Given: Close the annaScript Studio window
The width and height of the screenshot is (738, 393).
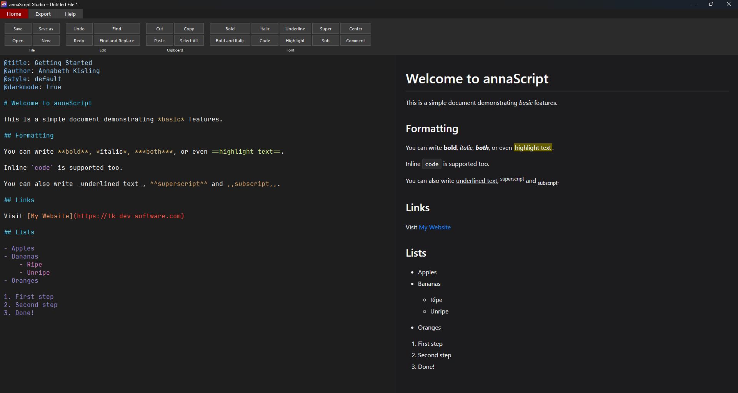Looking at the screenshot, I should tap(729, 4).
